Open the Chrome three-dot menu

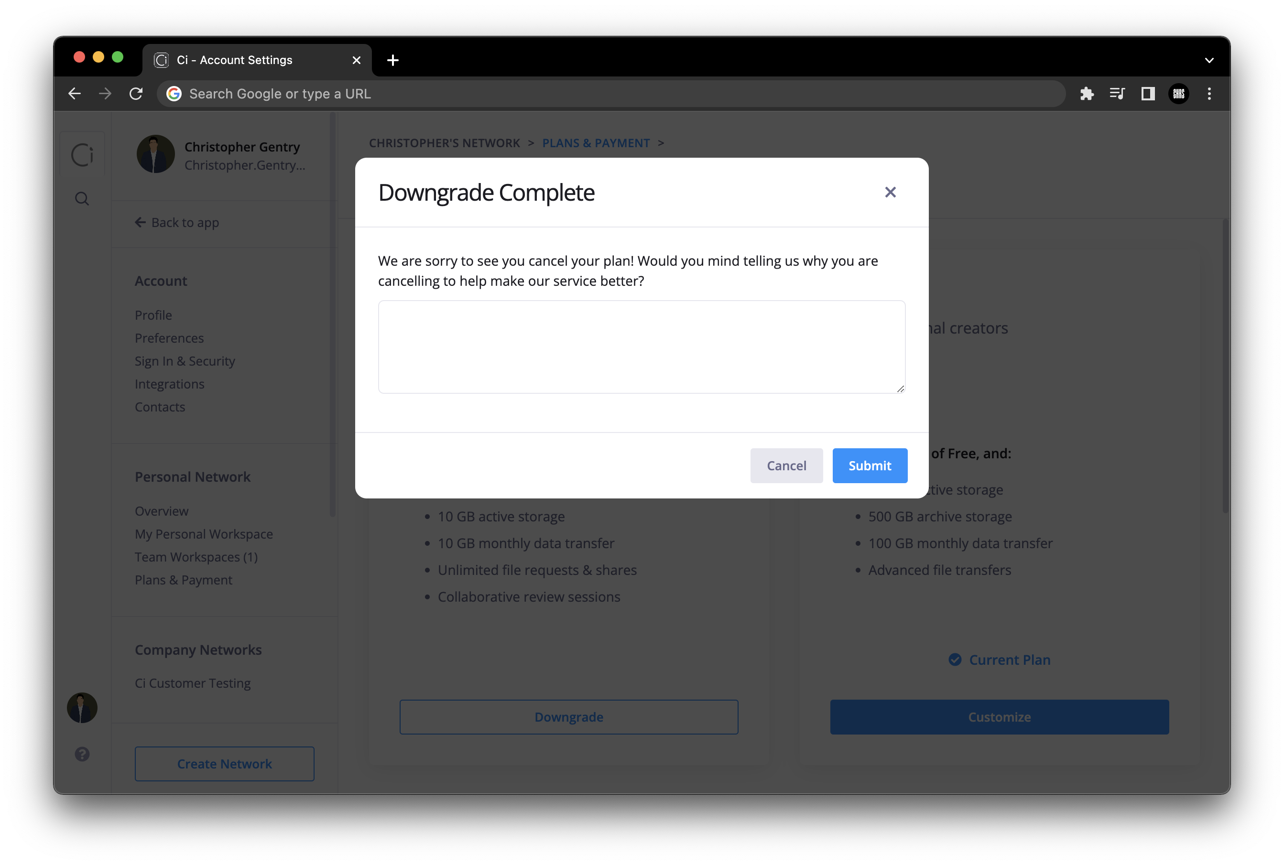[1209, 94]
